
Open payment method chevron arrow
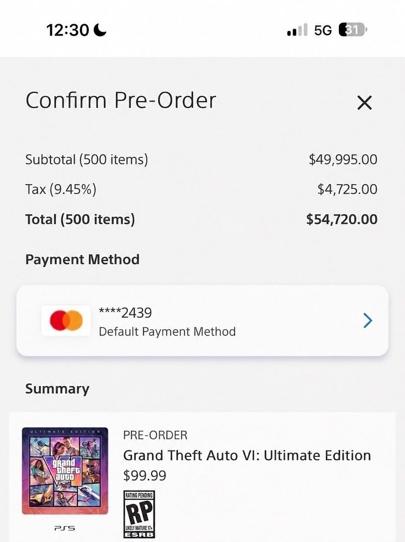coord(368,320)
